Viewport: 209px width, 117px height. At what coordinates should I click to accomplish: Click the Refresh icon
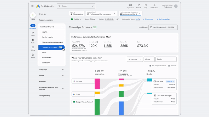(139, 5)
